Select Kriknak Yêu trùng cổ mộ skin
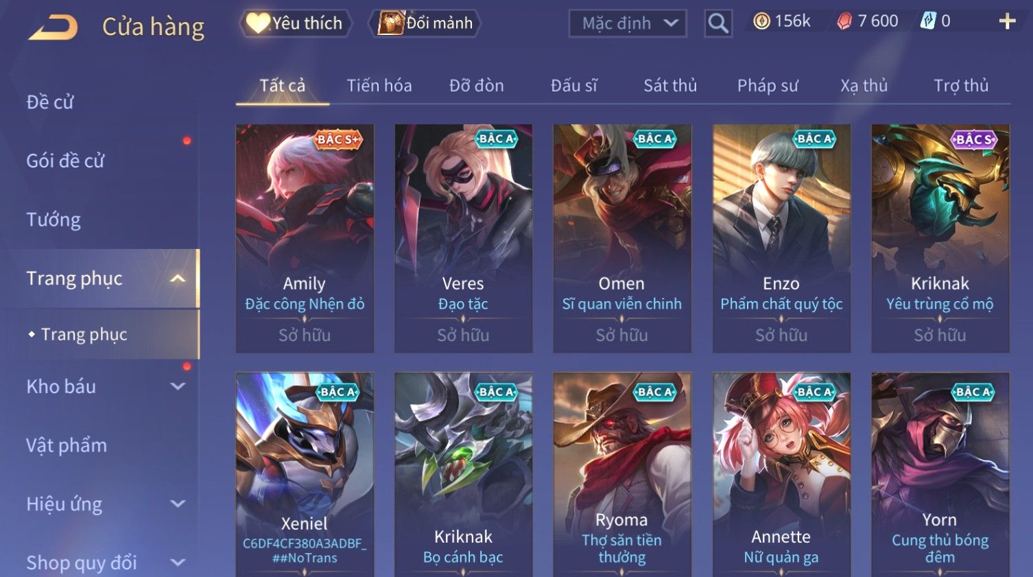 (940, 238)
